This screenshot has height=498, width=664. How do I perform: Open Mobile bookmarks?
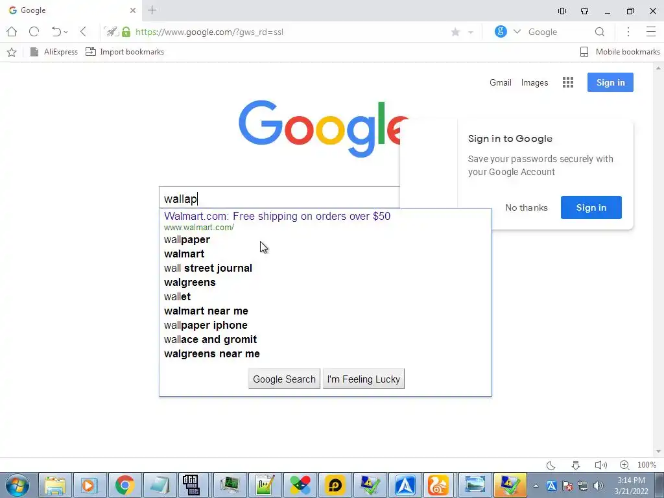click(x=620, y=52)
